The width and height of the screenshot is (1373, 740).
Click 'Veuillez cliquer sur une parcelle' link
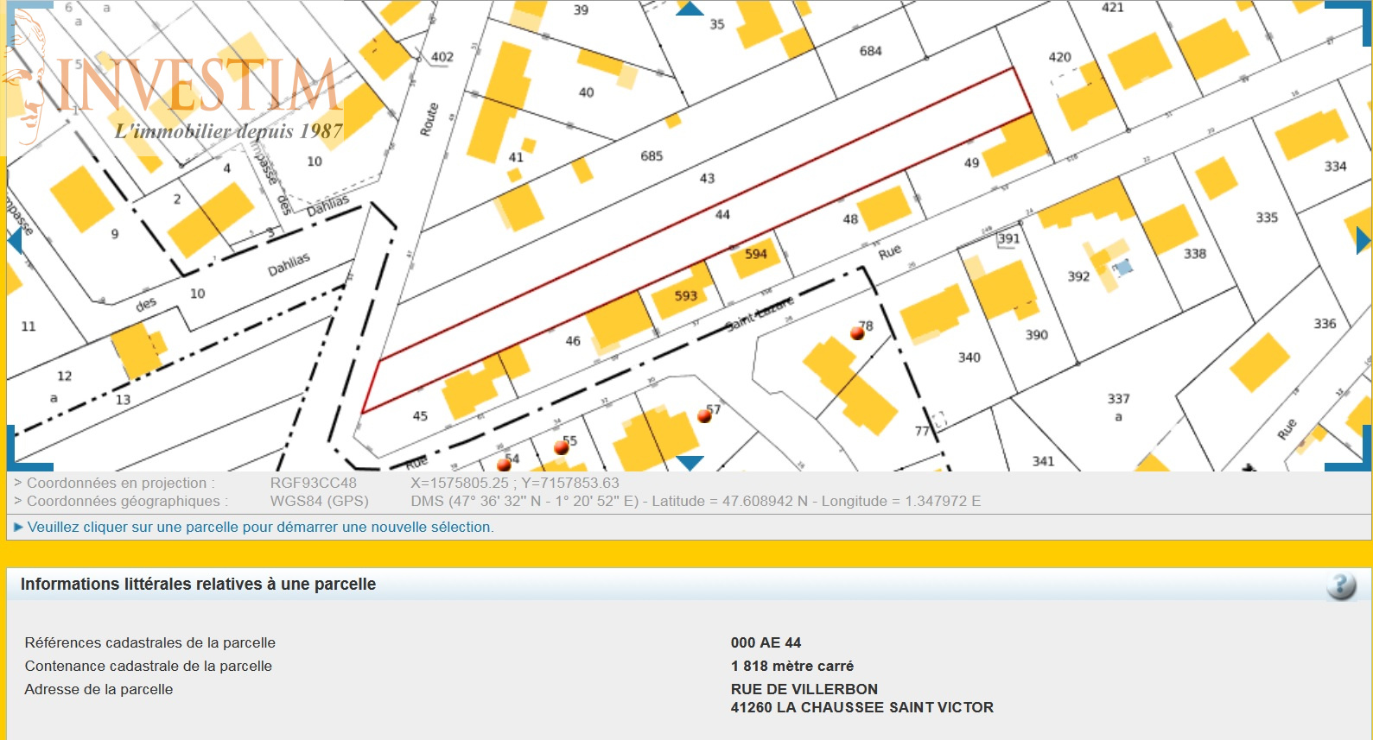pos(260,527)
